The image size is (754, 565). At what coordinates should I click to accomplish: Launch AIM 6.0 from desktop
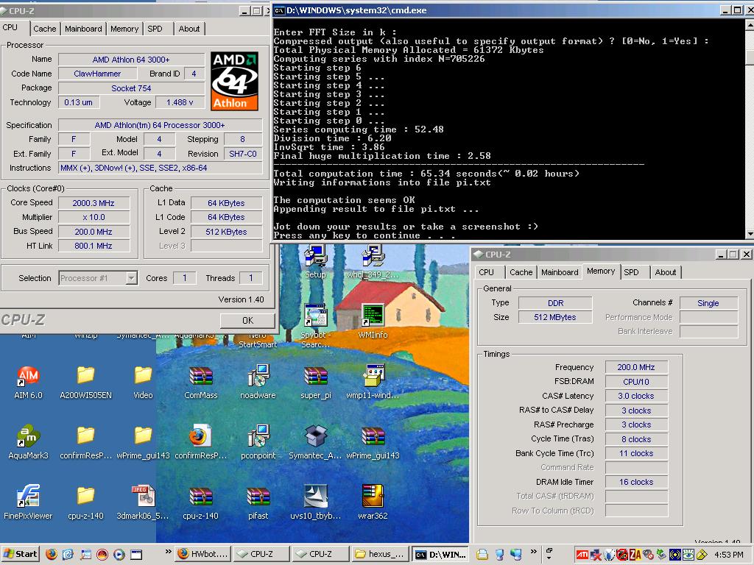click(29, 382)
